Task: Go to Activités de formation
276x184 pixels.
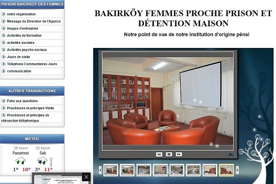Action: click(x=24, y=36)
